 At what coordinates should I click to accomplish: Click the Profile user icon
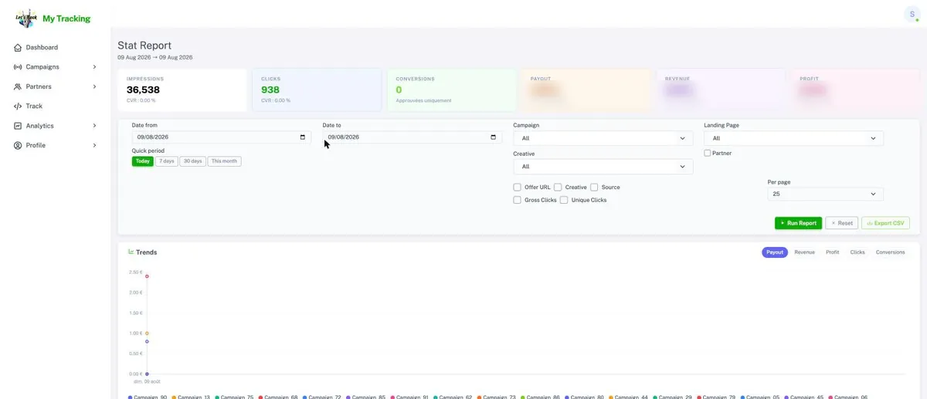(18, 145)
